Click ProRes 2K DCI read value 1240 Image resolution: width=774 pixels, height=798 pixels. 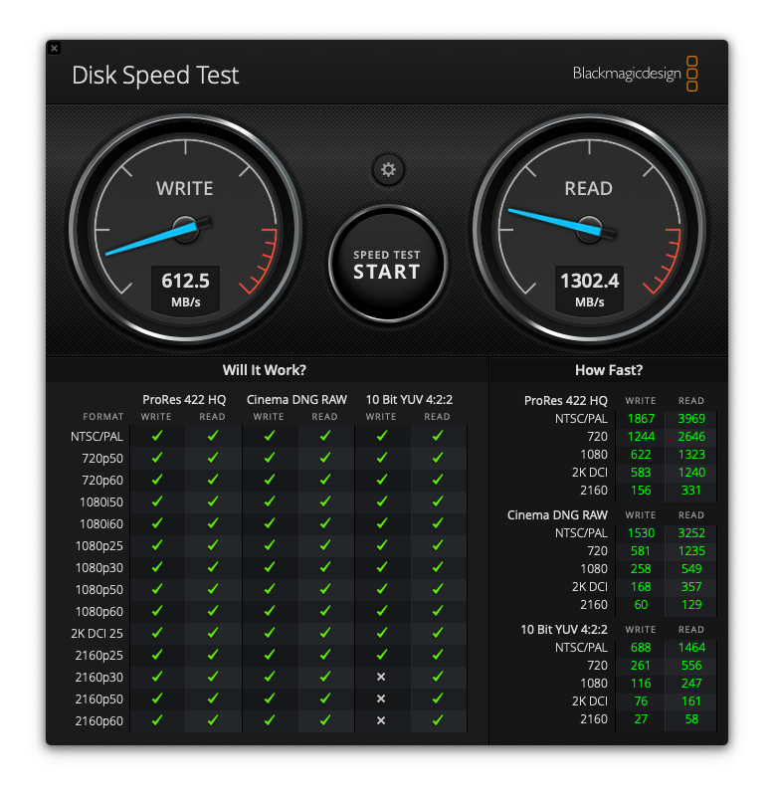(x=691, y=473)
